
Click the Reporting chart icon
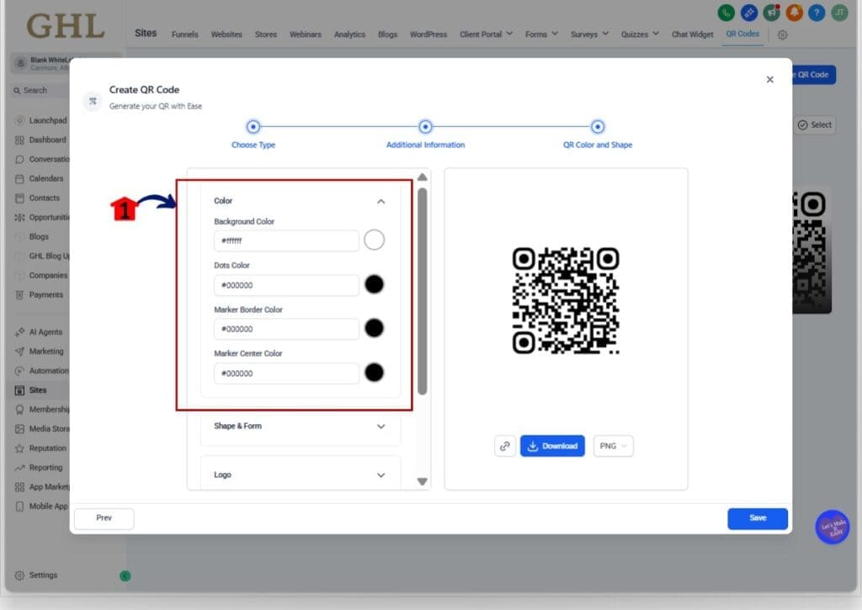tap(20, 468)
